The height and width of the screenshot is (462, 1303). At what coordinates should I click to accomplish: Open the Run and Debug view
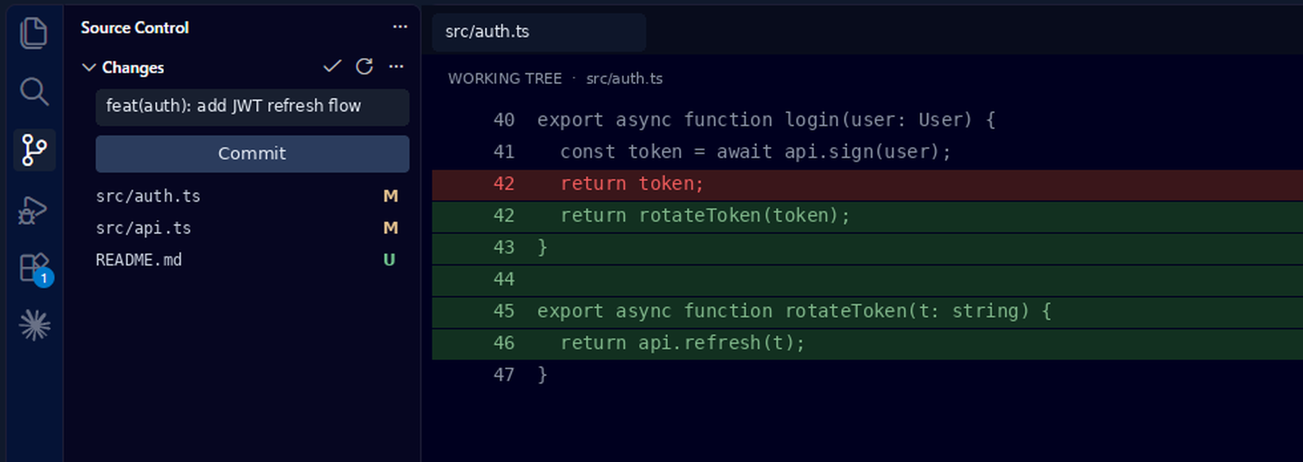[x=34, y=209]
